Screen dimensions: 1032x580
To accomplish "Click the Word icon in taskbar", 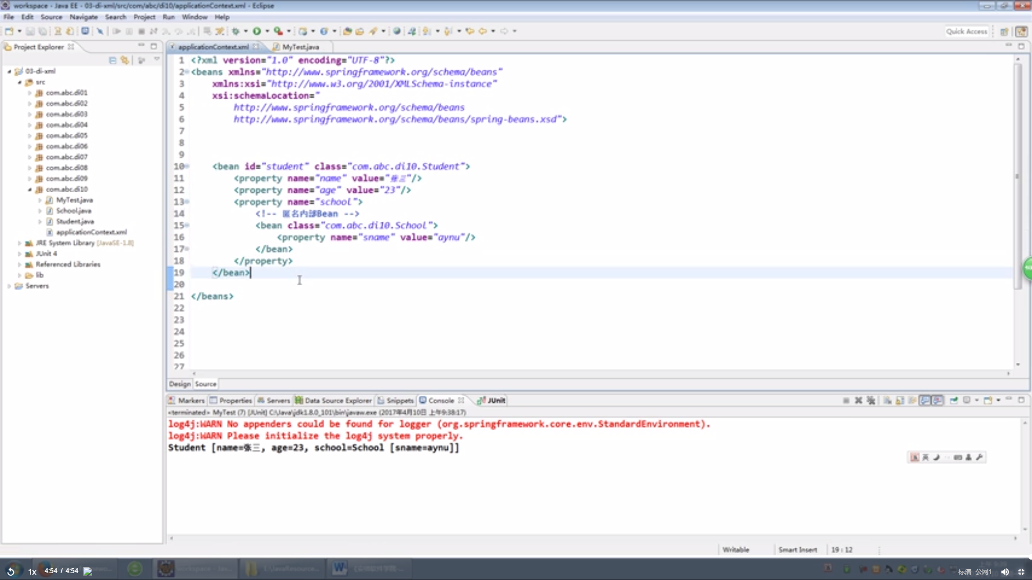I will click(x=340, y=568).
